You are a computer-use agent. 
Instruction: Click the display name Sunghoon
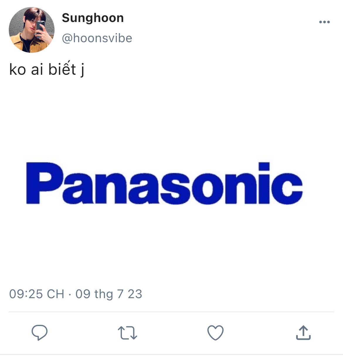tap(93, 18)
